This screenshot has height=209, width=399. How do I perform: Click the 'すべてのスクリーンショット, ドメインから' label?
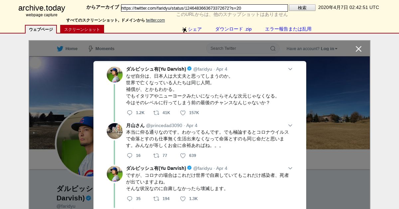click(x=105, y=20)
